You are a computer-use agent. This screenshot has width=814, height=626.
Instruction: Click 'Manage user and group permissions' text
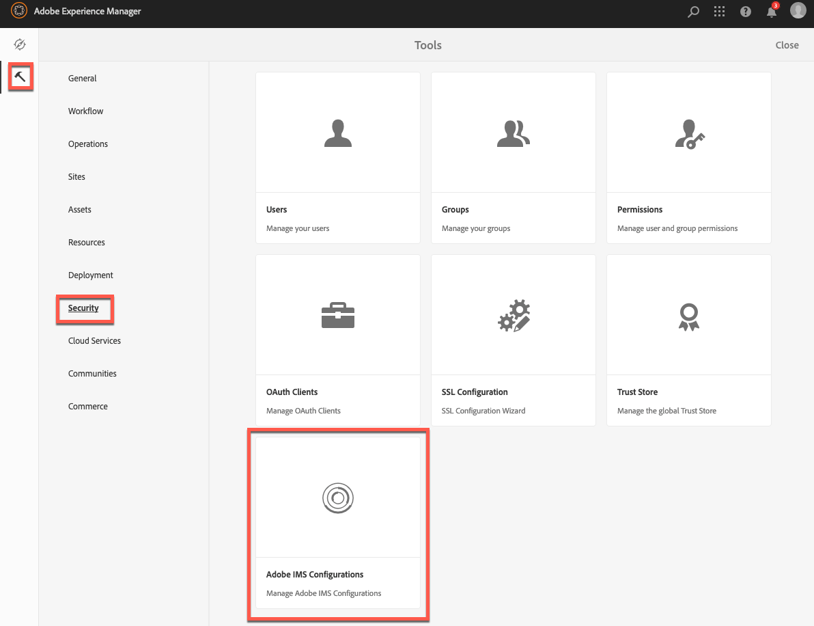(677, 228)
